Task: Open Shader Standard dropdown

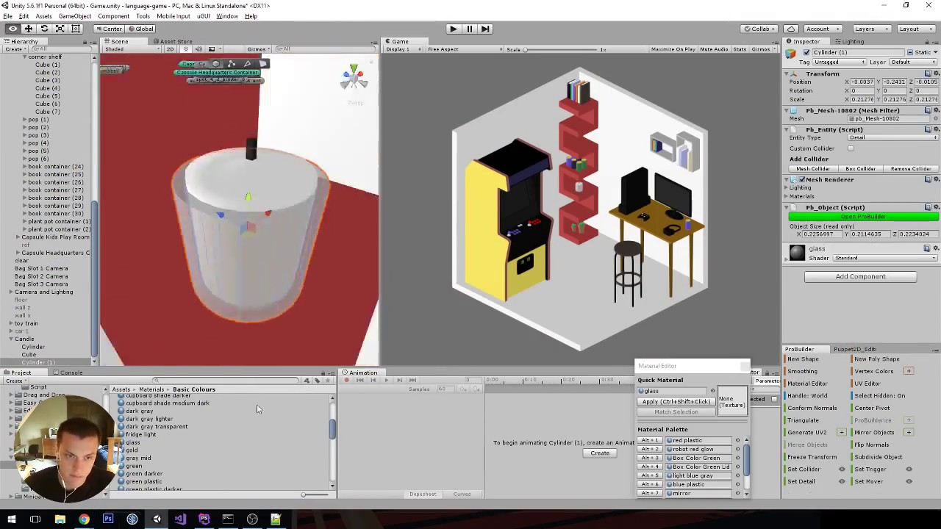Action: (x=885, y=258)
